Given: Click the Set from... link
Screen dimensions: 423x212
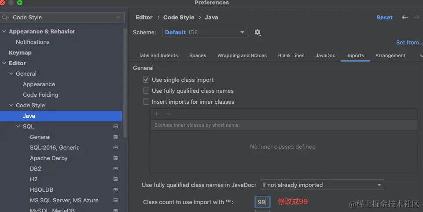Looking at the screenshot, I should point(409,42).
